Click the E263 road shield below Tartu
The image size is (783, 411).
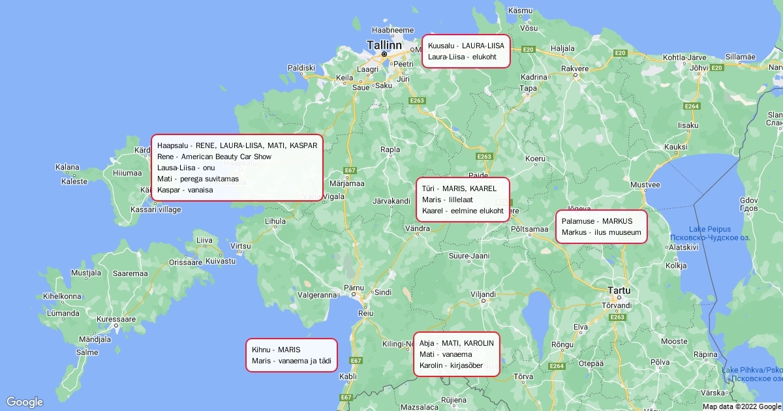pyautogui.click(x=618, y=317)
